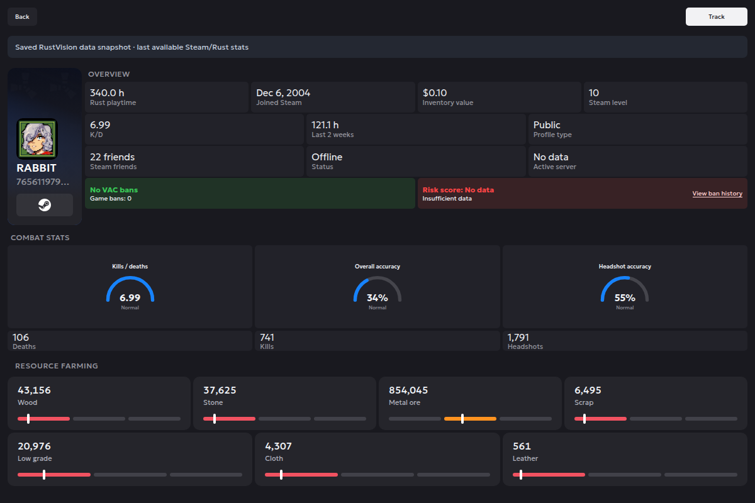Image resolution: width=755 pixels, height=503 pixels.
Task: Click the Leather progress bar
Action: (x=625, y=475)
